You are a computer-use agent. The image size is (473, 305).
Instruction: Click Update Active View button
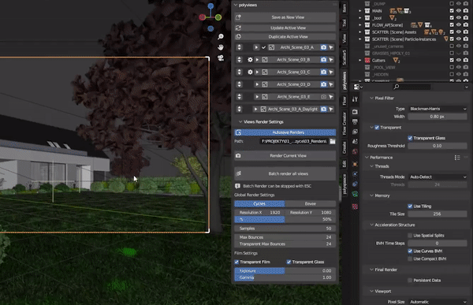[285, 28]
